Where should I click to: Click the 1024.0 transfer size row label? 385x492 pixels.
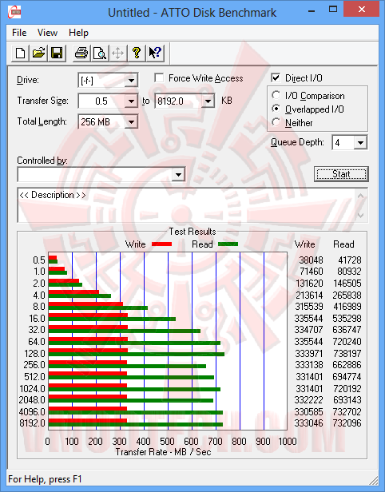(x=32, y=389)
